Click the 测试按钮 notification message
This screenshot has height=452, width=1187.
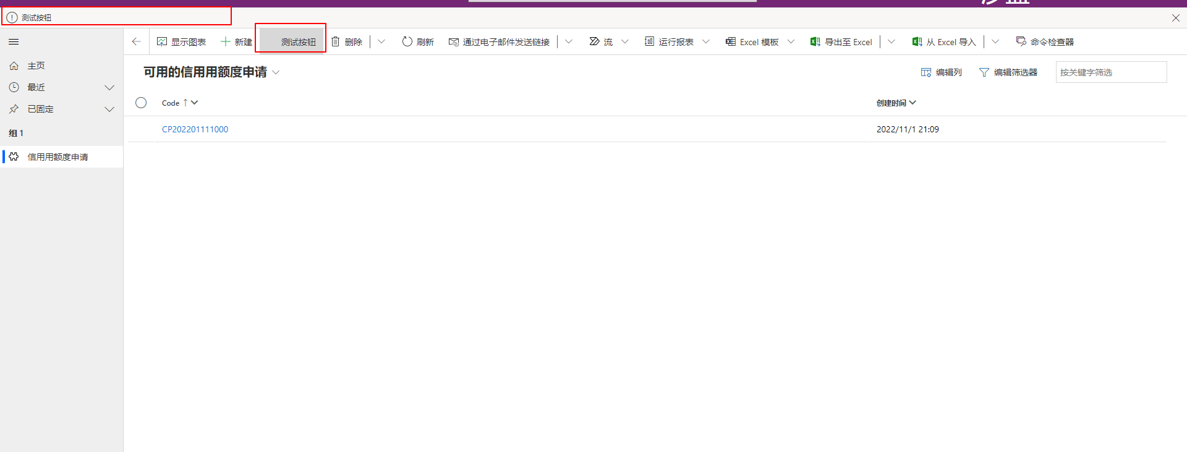[x=36, y=17]
